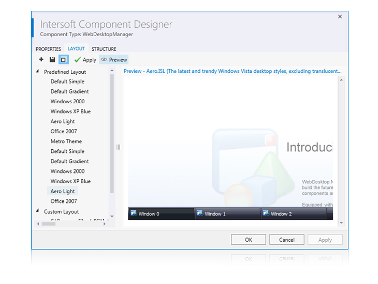378x284 pixels.
Task: Click the layout list scroll down arrow
Action: tap(112, 216)
